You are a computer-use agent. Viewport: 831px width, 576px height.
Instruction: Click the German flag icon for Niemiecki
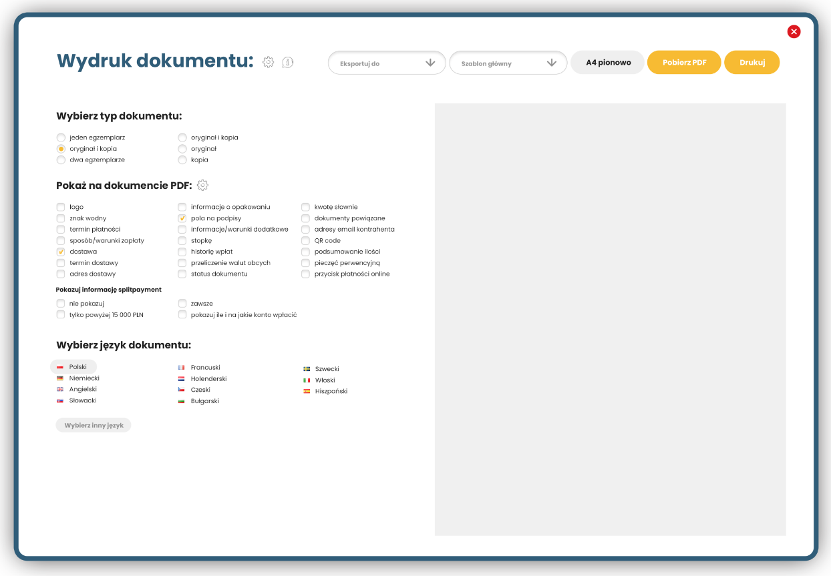[60, 378]
